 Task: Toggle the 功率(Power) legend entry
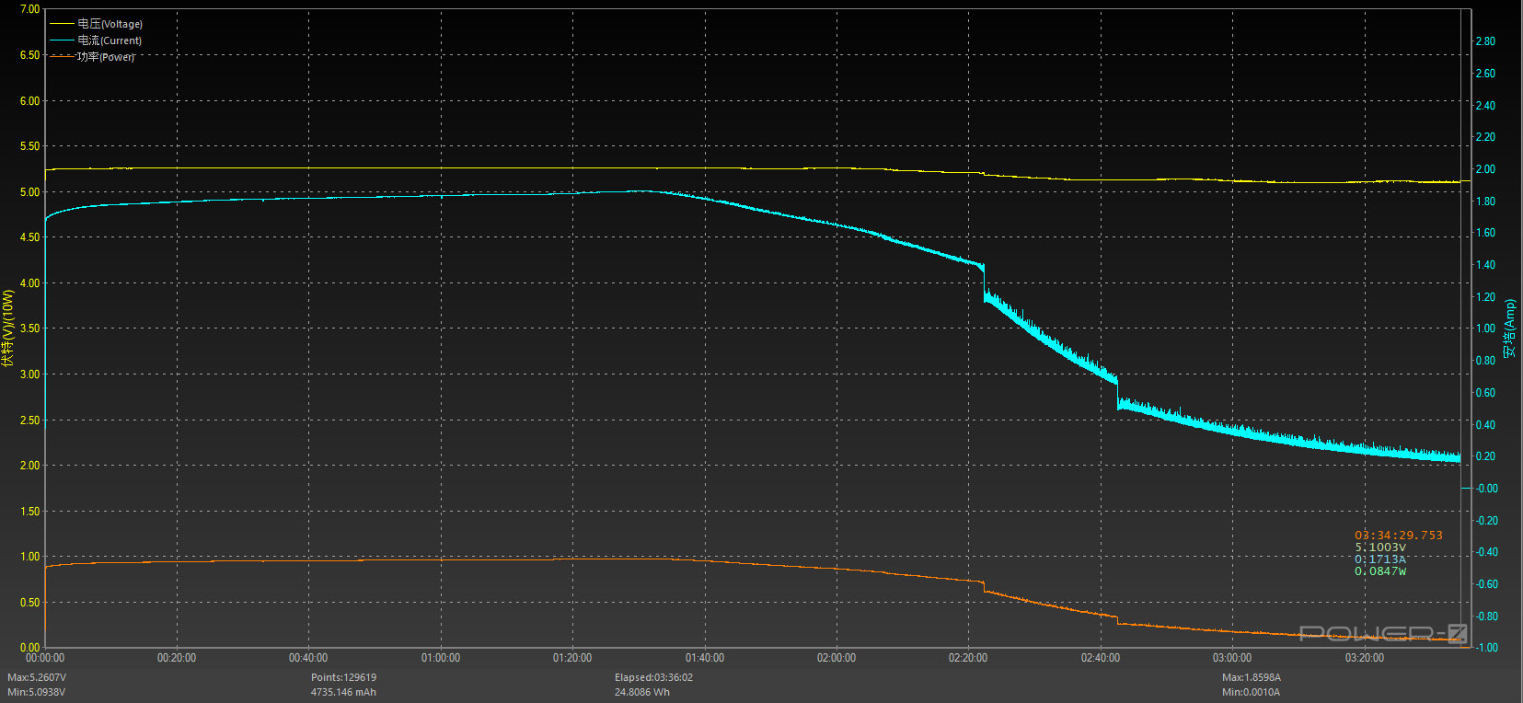106,57
